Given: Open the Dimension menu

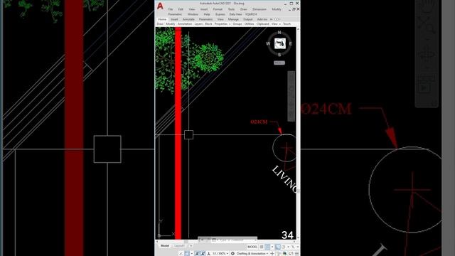Looking at the screenshot, I should click(259, 9).
